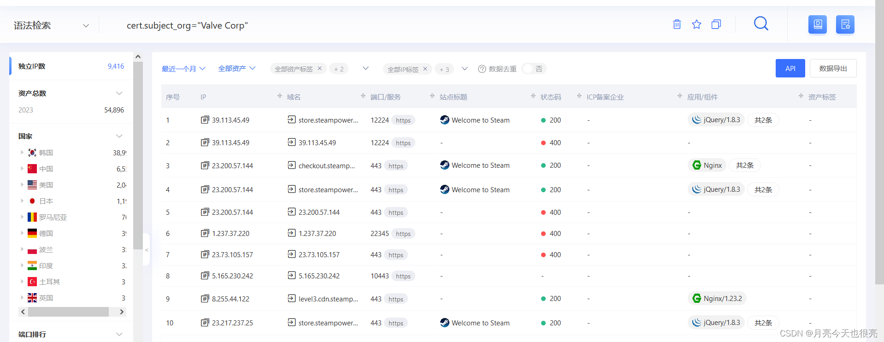Image resolution: width=884 pixels, height=342 pixels.
Task: Click column filter icon next to 域名
Action: 280,96
